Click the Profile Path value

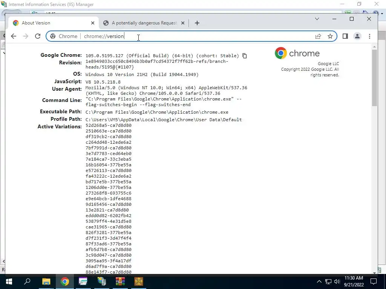[x=164, y=120]
